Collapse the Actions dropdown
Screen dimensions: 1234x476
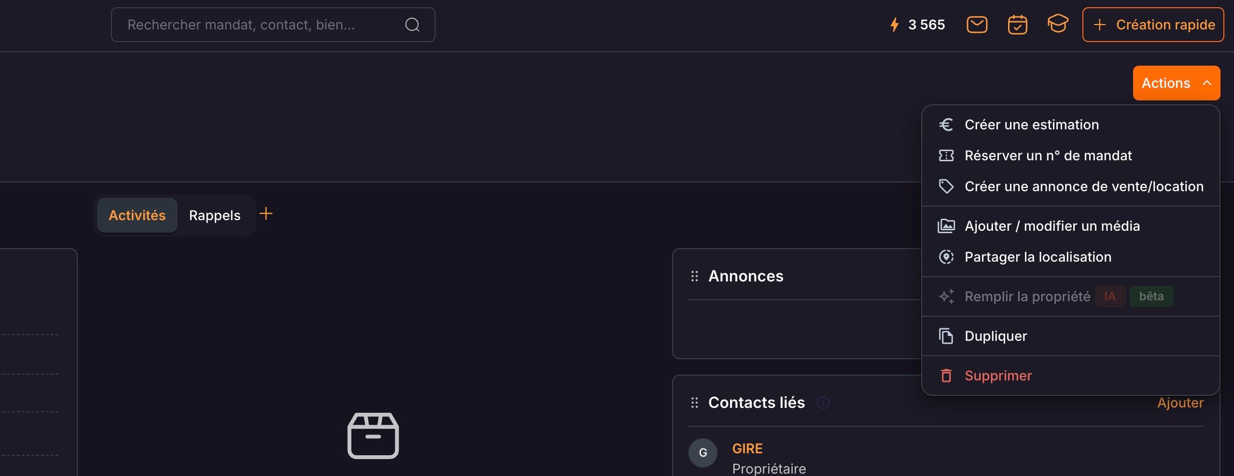point(1176,83)
